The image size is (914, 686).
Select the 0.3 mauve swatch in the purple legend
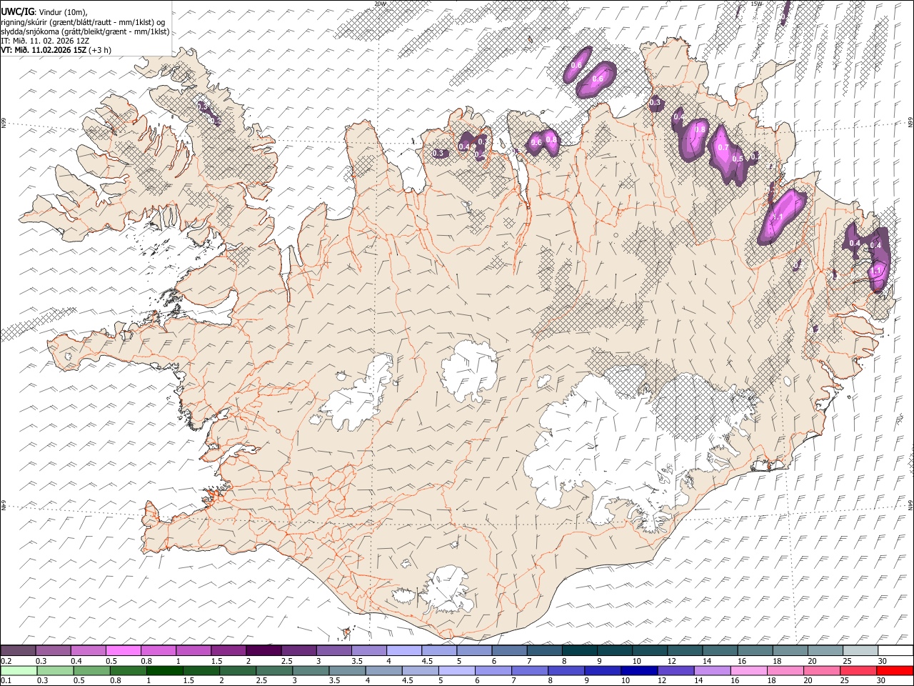click(54, 650)
